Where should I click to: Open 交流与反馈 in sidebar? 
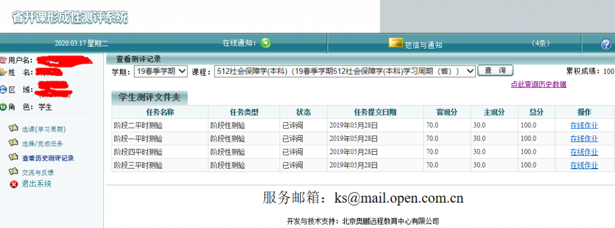click(x=38, y=172)
